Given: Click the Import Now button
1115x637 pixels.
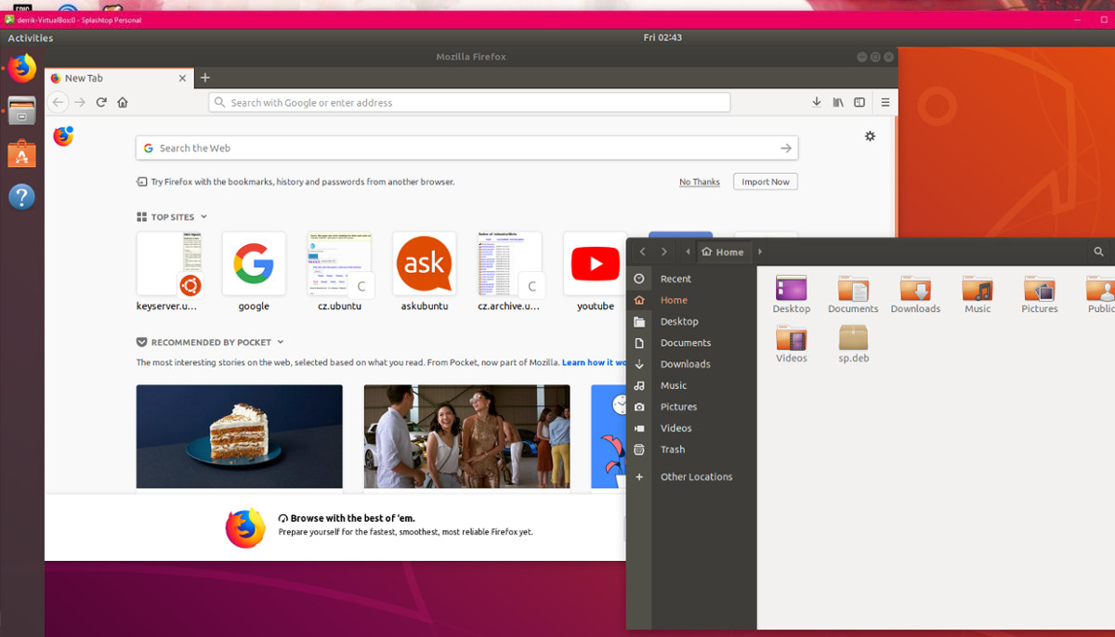Looking at the screenshot, I should pos(766,182).
